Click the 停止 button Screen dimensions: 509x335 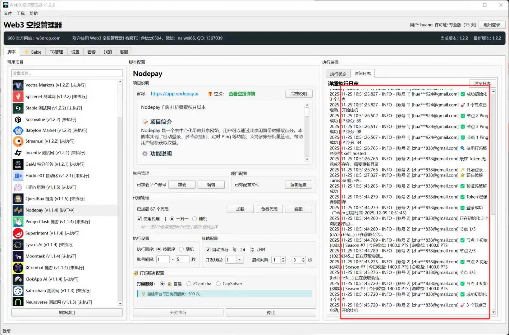point(271,312)
